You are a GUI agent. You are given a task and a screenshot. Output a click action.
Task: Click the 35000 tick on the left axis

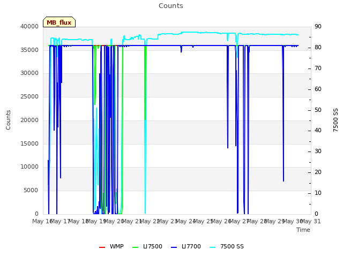tap(29, 50)
